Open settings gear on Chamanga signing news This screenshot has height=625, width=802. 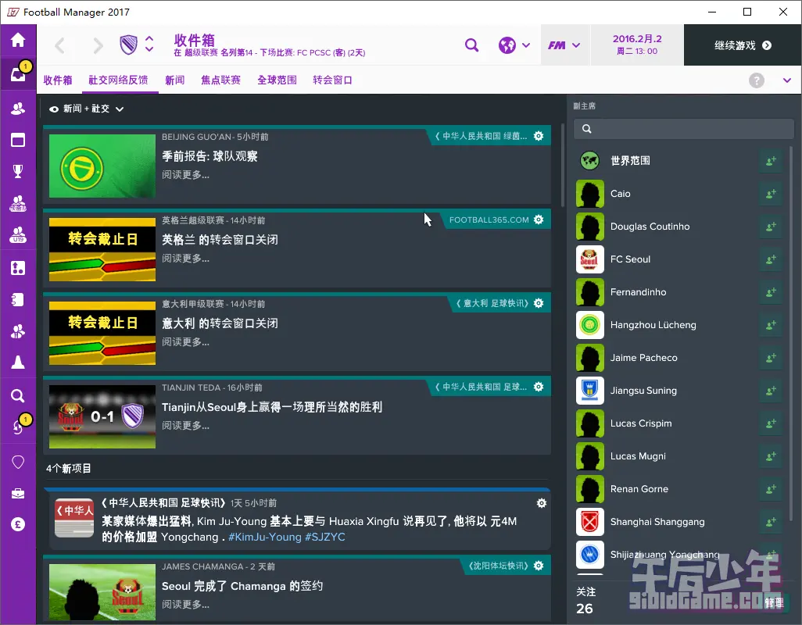pos(539,566)
